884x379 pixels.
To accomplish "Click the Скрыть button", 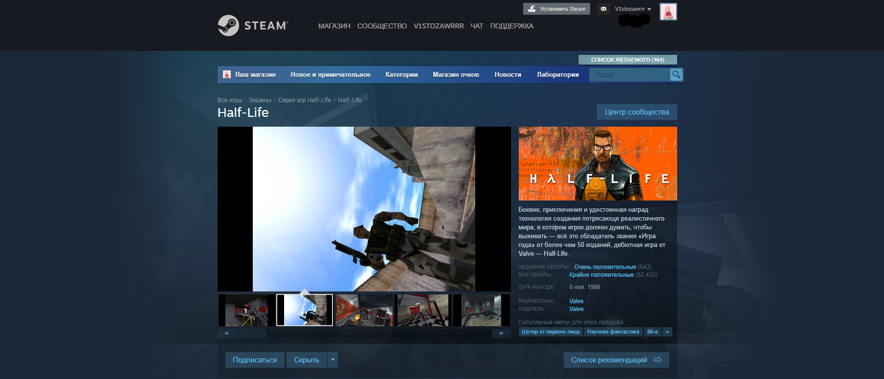I will click(307, 360).
